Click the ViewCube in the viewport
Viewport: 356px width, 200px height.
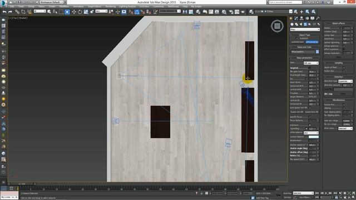tap(277, 26)
